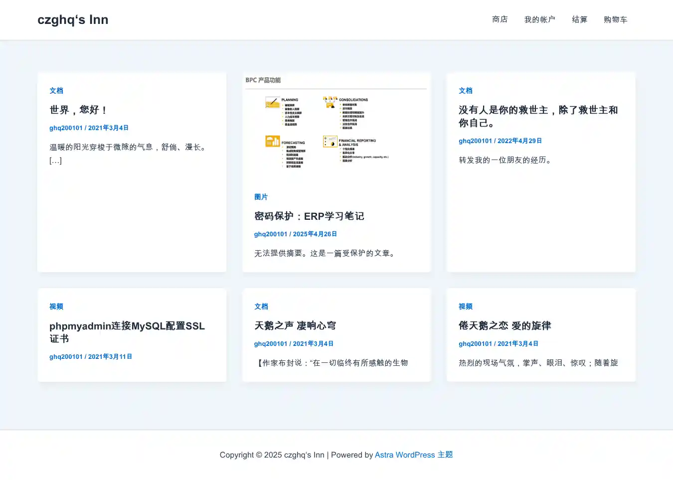Click author ghq200101 under ERP学习笔记 post
Image resolution: width=673 pixels, height=480 pixels.
pyautogui.click(x=270, y=234)
